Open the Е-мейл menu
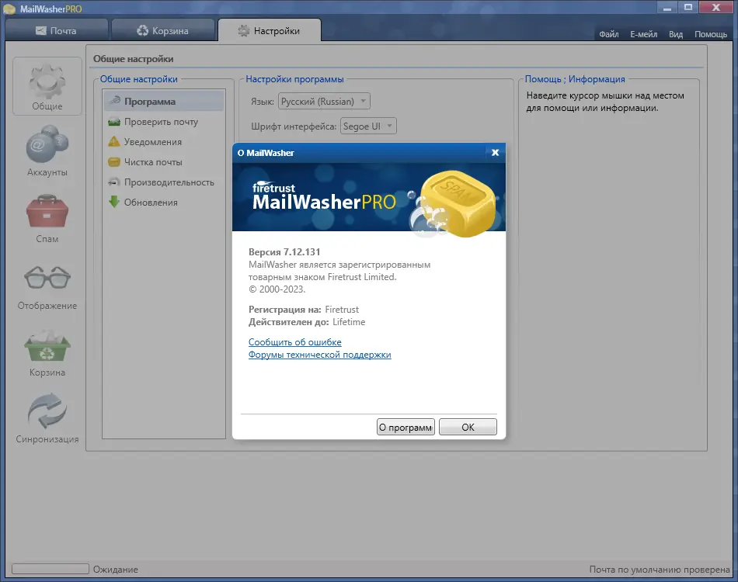The height and width of the screenshot is (582, 738). click(x=643, y=34)
